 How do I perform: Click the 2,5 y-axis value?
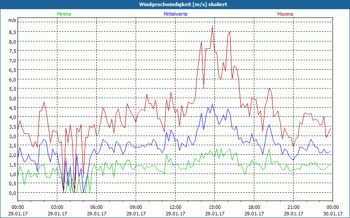point(13,146)
